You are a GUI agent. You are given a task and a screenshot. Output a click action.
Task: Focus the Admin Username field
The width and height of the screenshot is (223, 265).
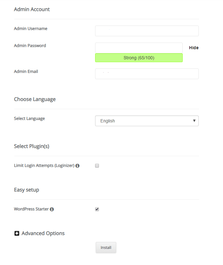coord(147,31)
